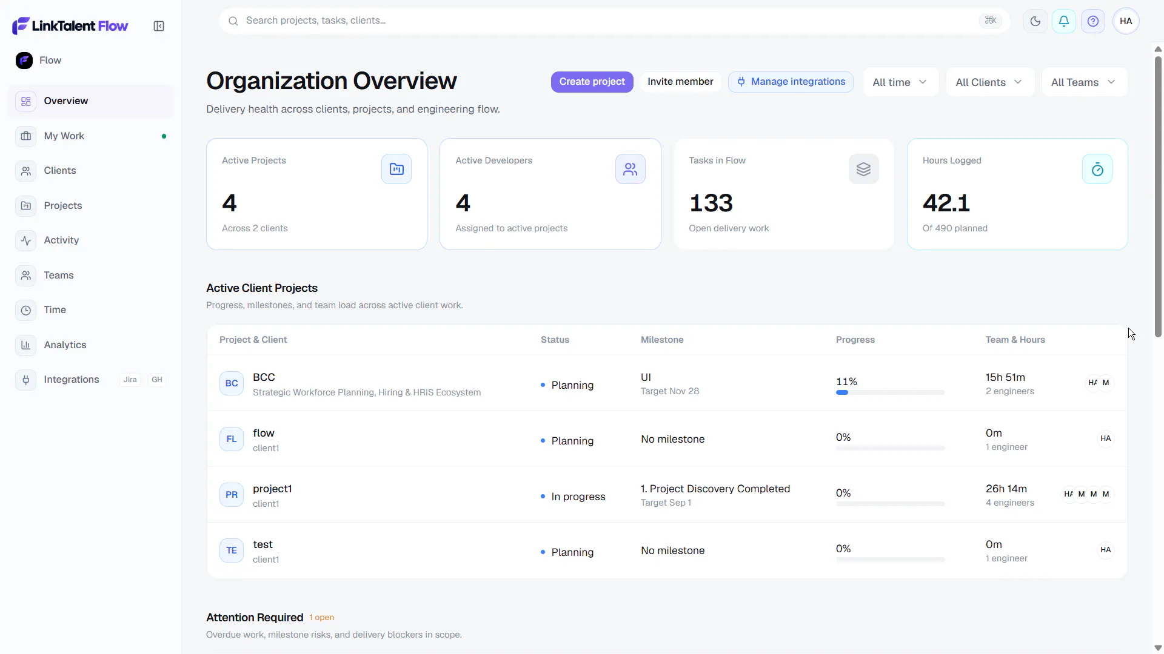Open Activity in sidebar
Image resolution: width=1164 pixels, height=654 pixels.
pyautogui.click(x=91, y=240)
